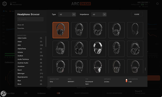The image size is (162, 97).
Task: Select the fourth headphone in the third row
Action: [117, 66]
